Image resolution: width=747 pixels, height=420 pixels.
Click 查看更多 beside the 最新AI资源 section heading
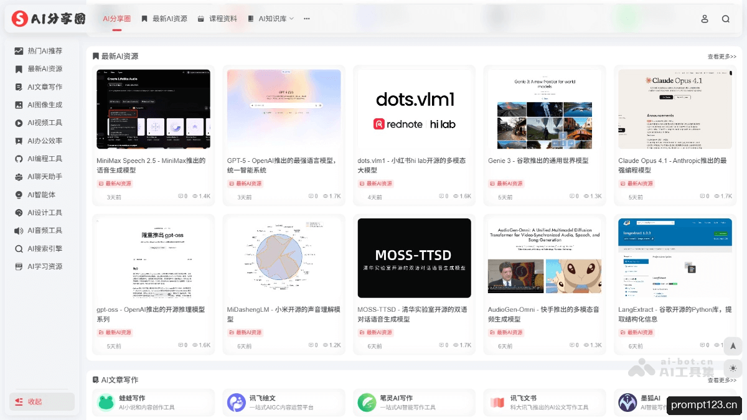[722, 57]
